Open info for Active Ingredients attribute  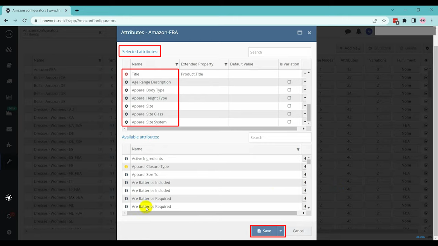click(126, 158)
